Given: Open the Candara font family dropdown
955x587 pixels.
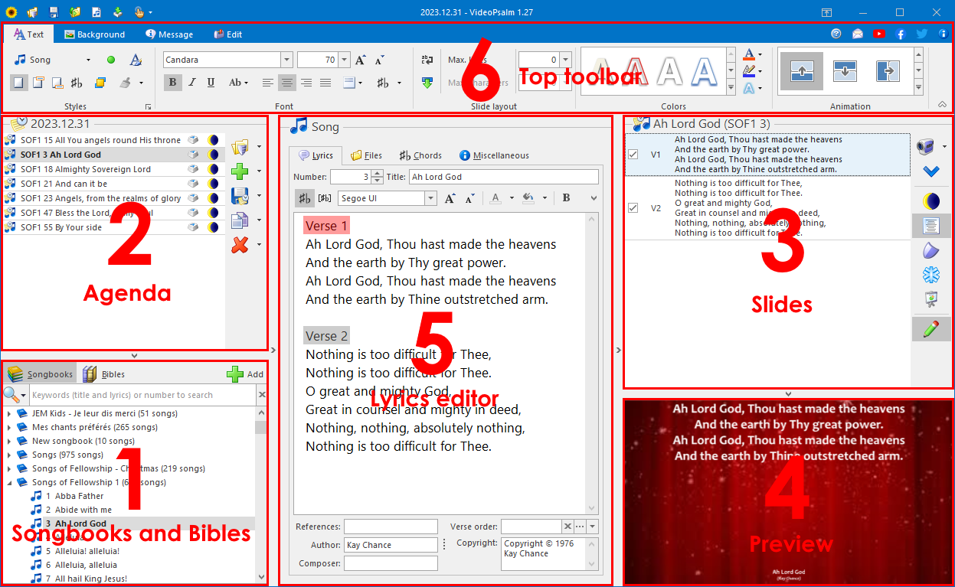Looking at the screenshot, I should tap(286, 58).
